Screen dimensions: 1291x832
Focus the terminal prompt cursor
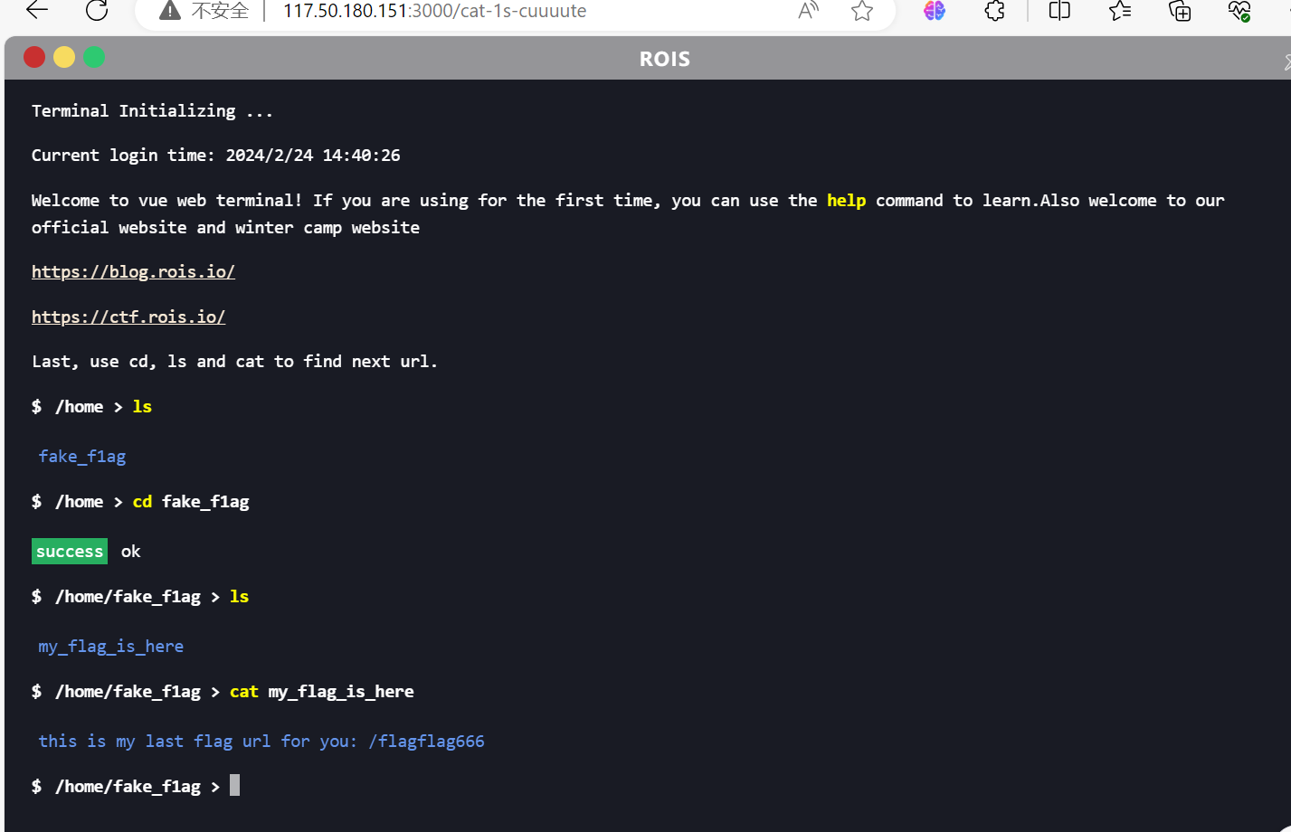[x=235, y=786]
